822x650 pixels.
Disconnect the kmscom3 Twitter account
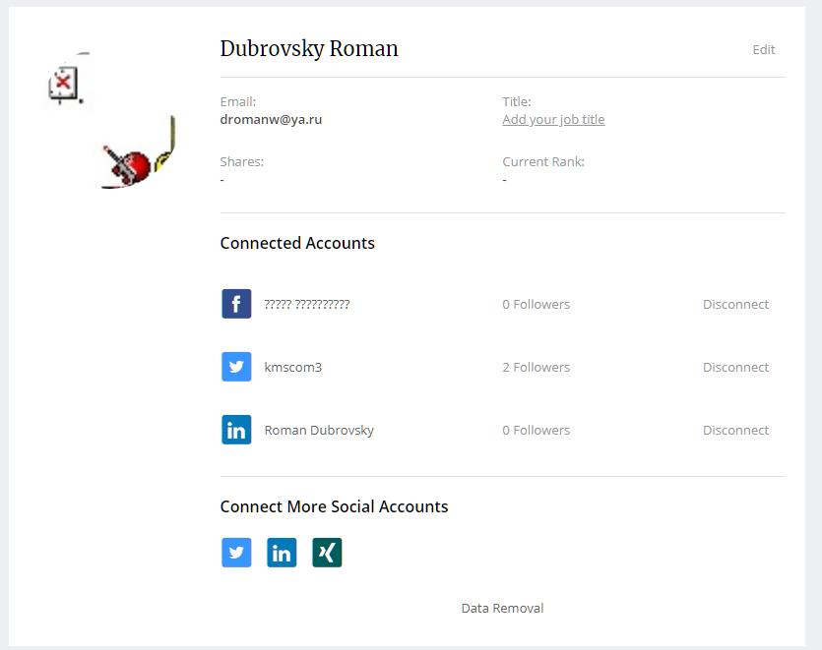point(735,367)
